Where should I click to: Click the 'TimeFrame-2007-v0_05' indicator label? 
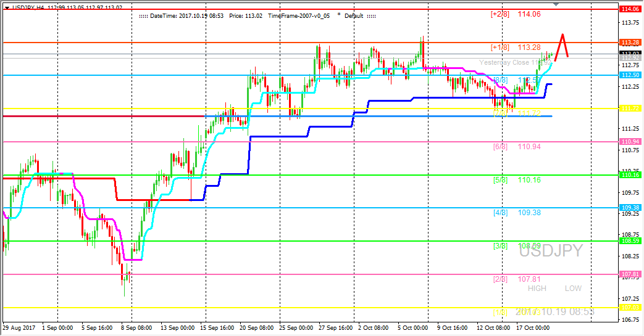tap(299, 16)
